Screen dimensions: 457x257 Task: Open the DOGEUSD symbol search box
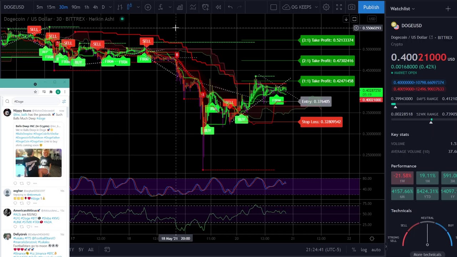click(x=14, y=7)
